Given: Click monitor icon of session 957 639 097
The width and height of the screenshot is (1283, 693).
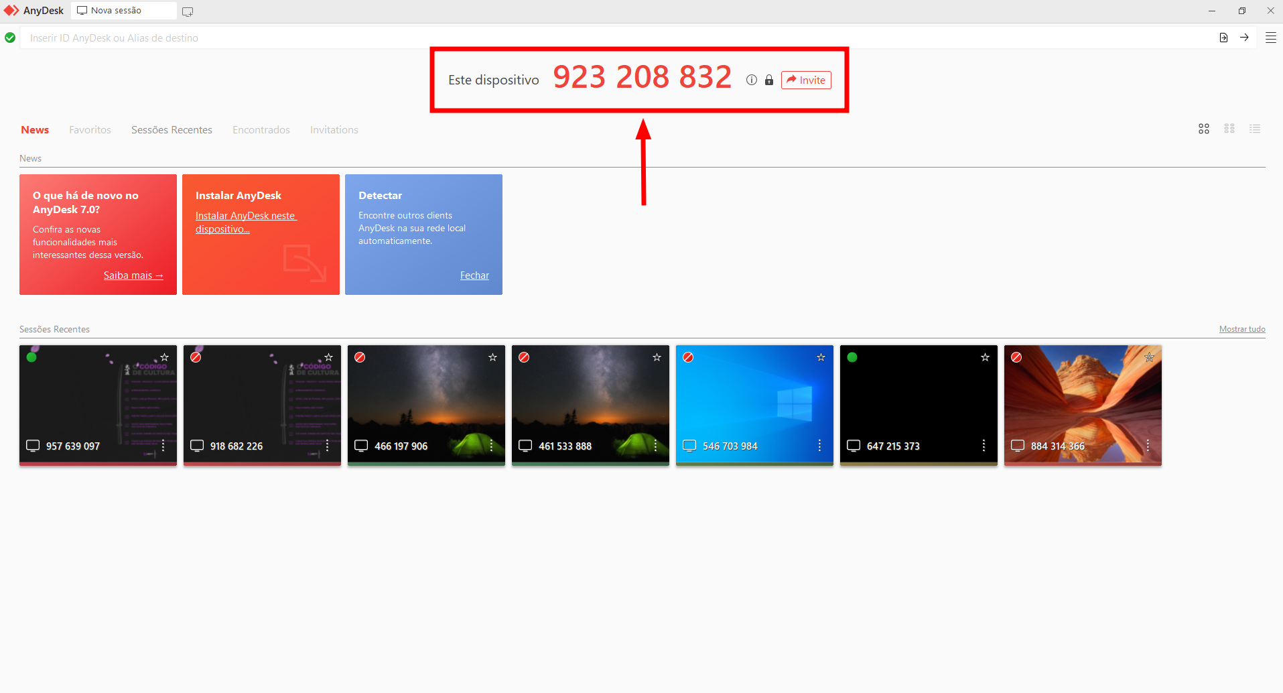Looking at the screenshot, I should [x=33, y=446].
